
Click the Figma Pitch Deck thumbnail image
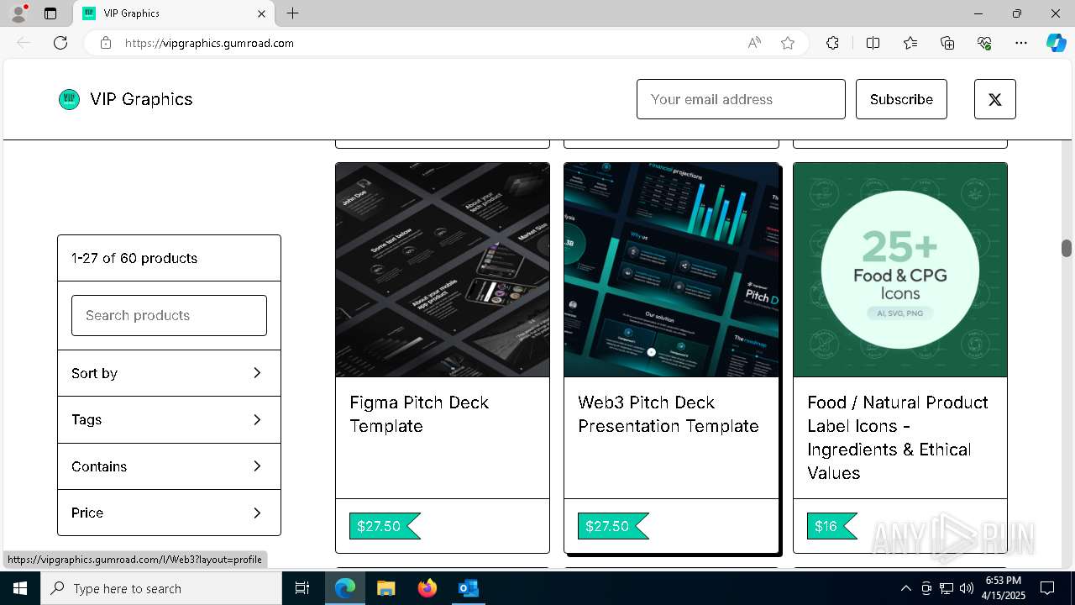pos(443,270)
